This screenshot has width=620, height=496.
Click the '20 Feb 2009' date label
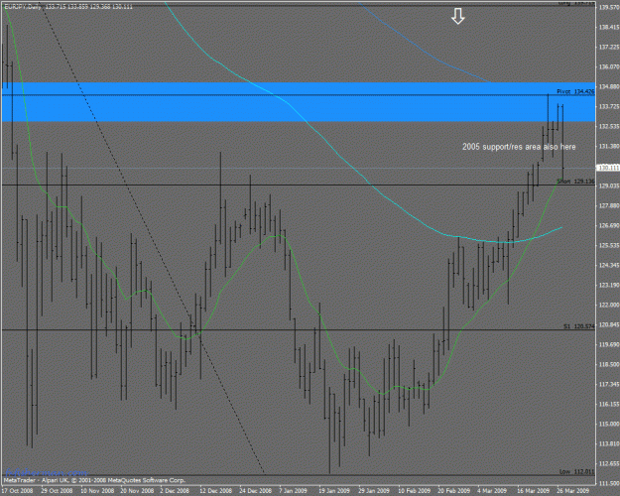tap(453, 490)
